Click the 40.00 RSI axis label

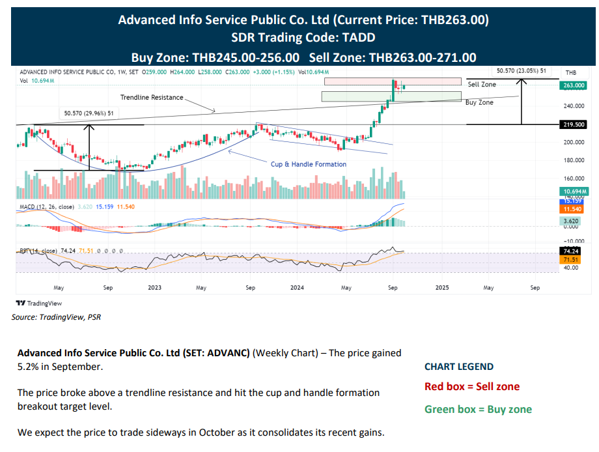571,268
